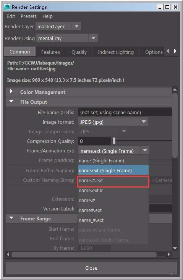Click the File name prefix field

pos(125,113)
